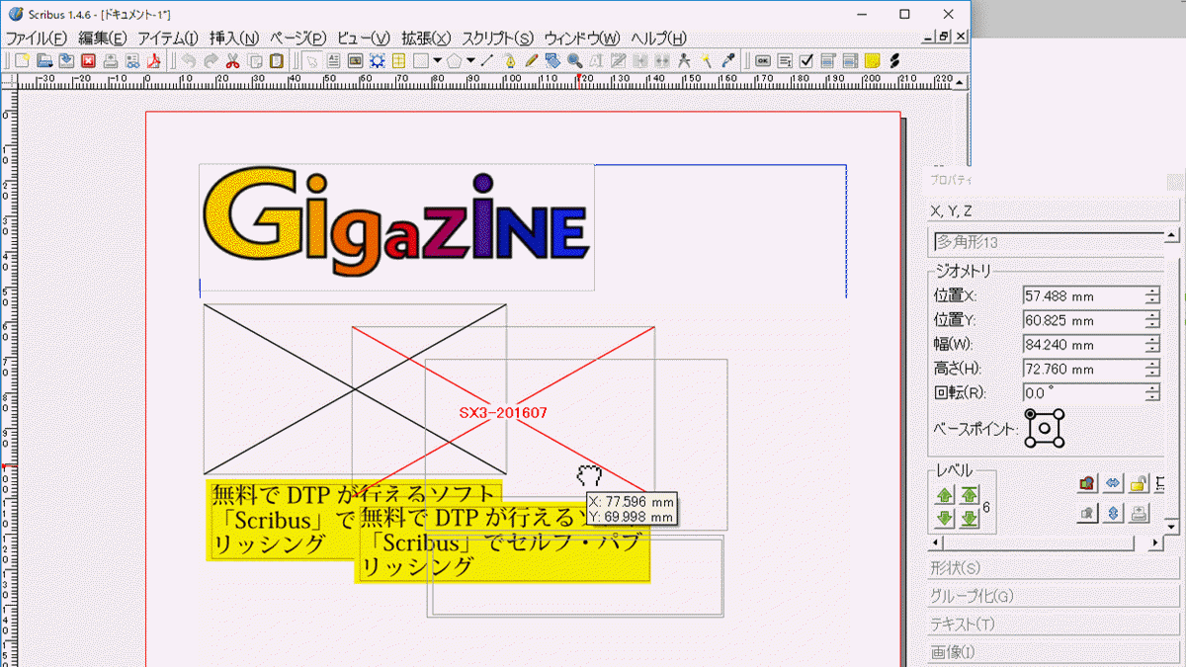The height and width of the screenshot is (667, 1186).
Task: Click the X, Y, Z section header
Action: [1053, 211]
